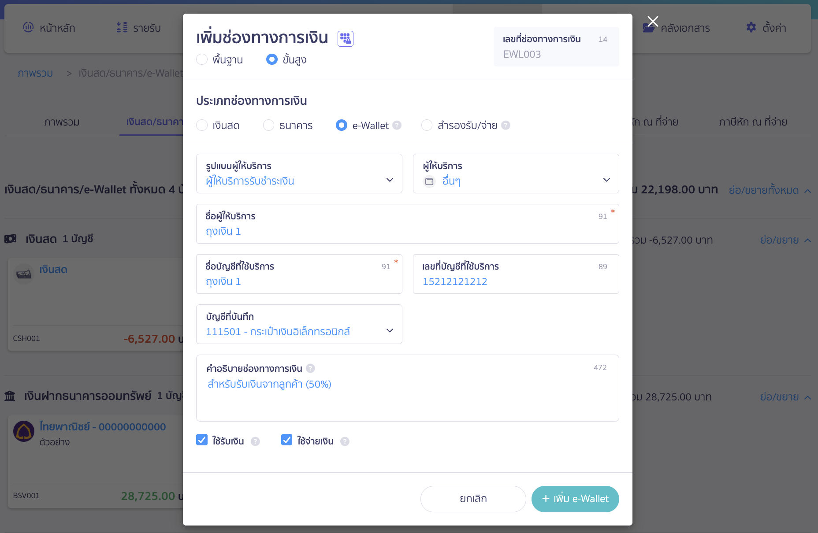Select the ธนาคาร radio button

[x=268, y=125]
